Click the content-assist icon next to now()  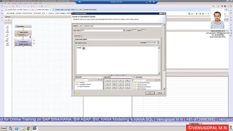pyautogui.click(x=84, y=48)
